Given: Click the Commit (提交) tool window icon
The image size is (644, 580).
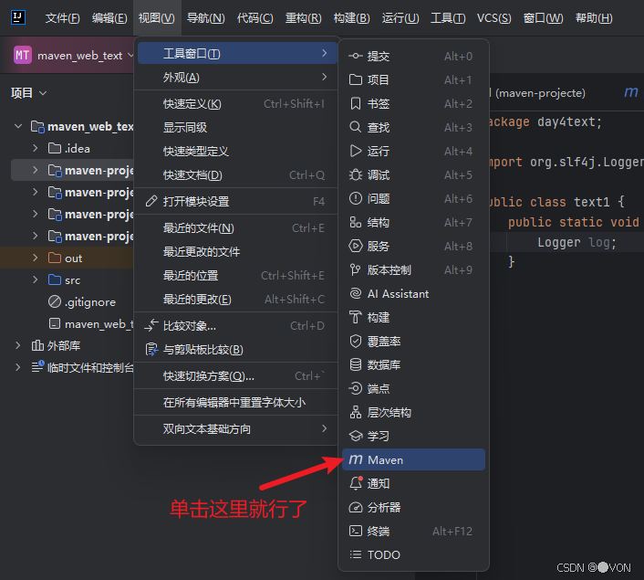Looking at the screenshot, I should tap(355, 56).
